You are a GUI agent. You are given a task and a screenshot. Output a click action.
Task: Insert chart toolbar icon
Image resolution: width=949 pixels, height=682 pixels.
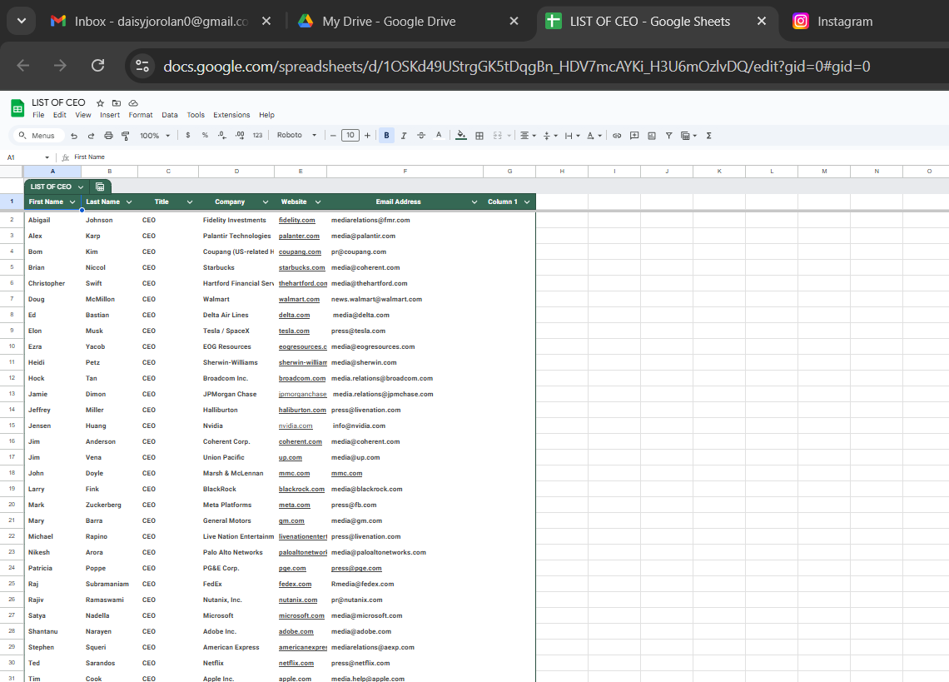point(652,136)
